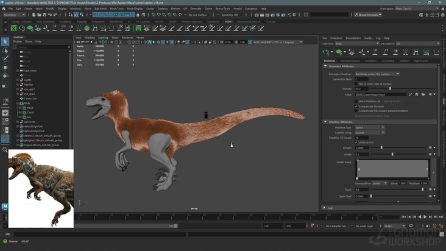Undo with the status line arrow icon
The width and height of the screenshot is (446, 251).
pyautogui.click(x=50, y=15)
